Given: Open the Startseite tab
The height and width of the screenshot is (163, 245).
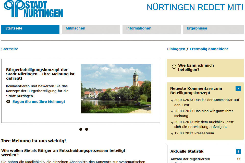Looking at the screenshot, I should [30, 29].
